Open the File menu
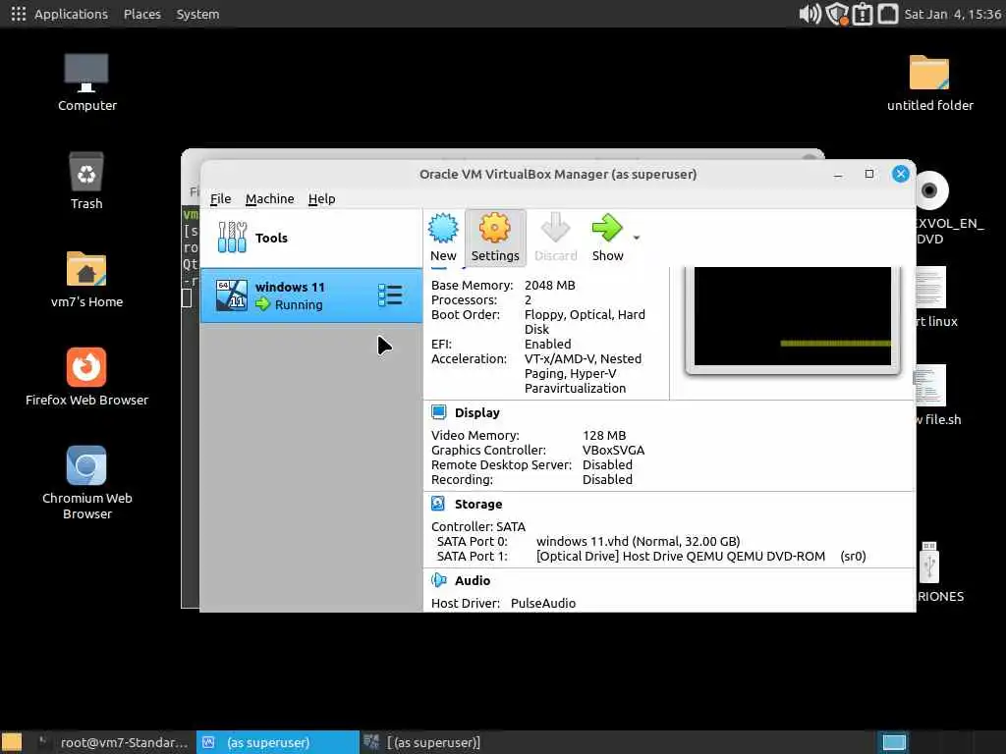The image size is (1006, 754). pos(220,198)
